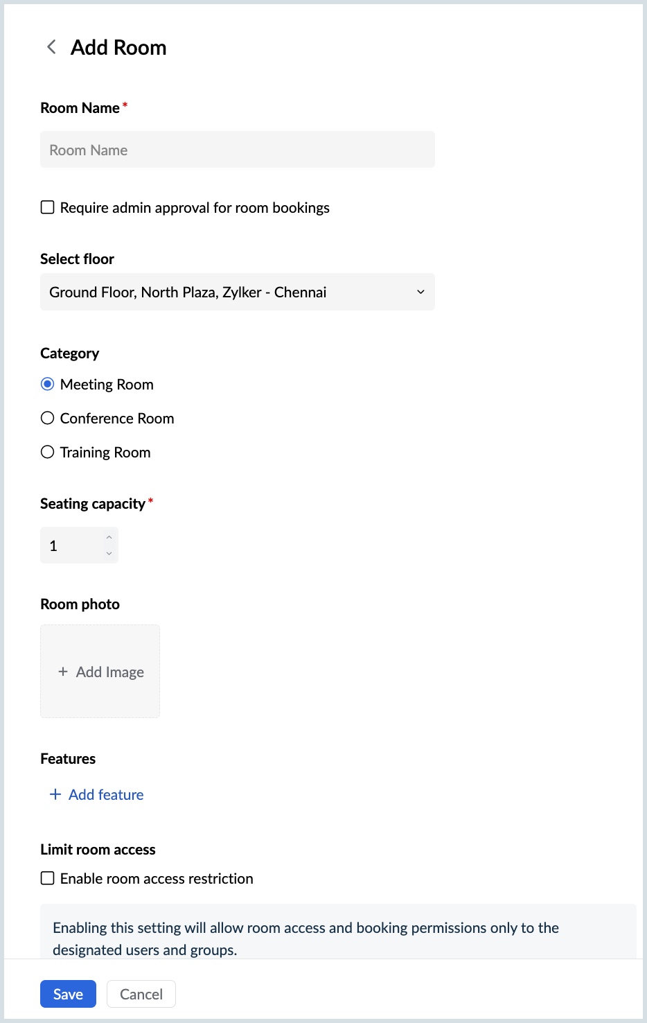Choose Training Room category
The height and width of the screenshot is (1023, 647).
pyautogui.click(x=48, y=452)
